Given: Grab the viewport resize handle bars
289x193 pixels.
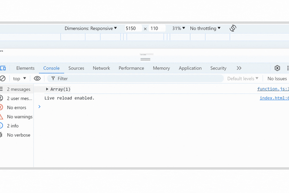Looking at the screenshot, I should pos(145,59).
